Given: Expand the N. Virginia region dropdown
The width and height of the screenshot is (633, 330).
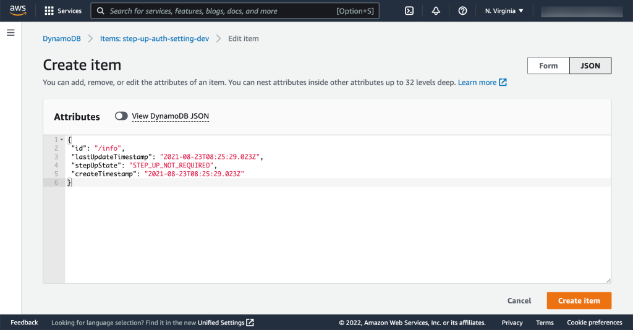Looking at the screenshot, I should coord(504,11).
